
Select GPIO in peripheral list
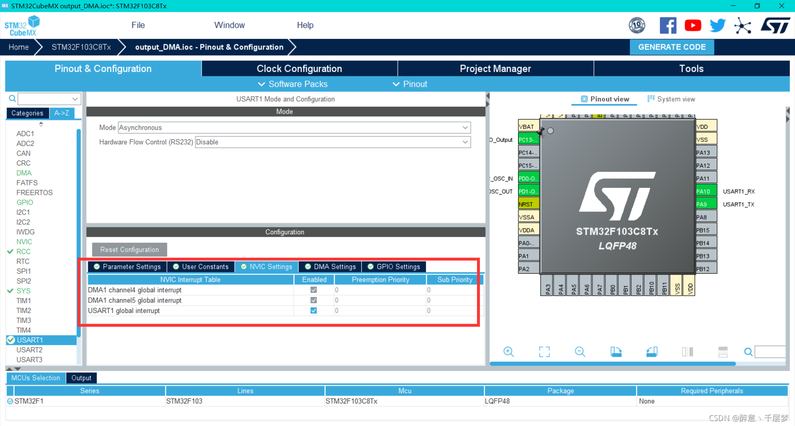pos(25,202)
